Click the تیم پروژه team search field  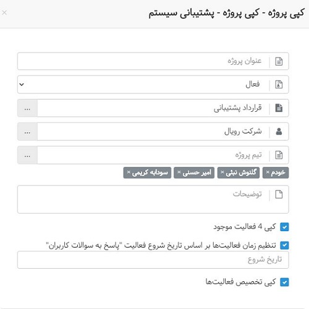pos(153,155)
